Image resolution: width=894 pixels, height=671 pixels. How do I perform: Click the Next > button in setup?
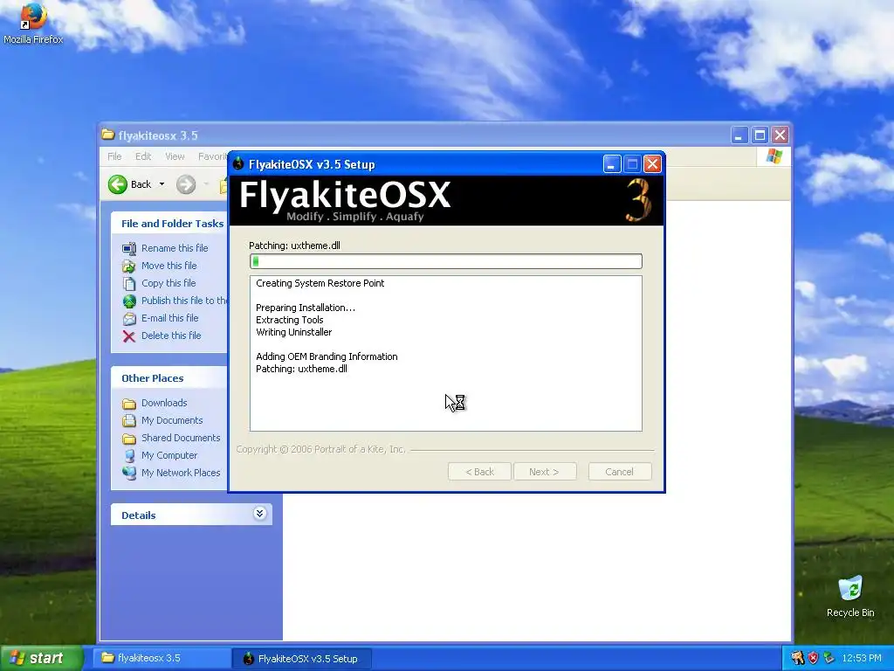coord(545,472)
